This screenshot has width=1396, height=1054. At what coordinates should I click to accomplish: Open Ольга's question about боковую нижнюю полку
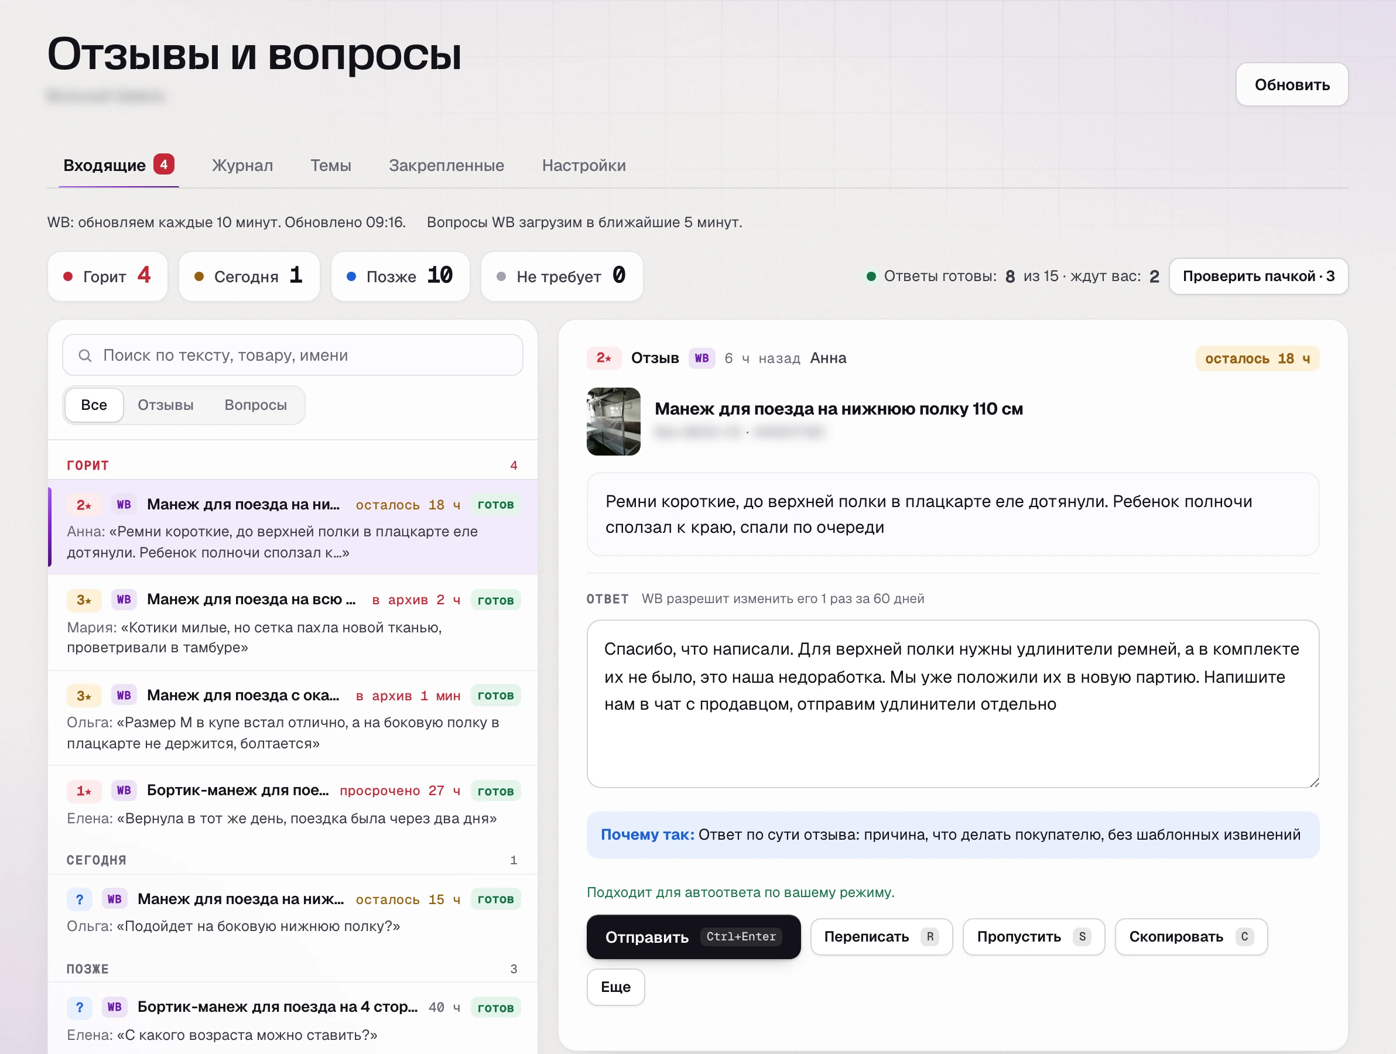coord(293,912)
